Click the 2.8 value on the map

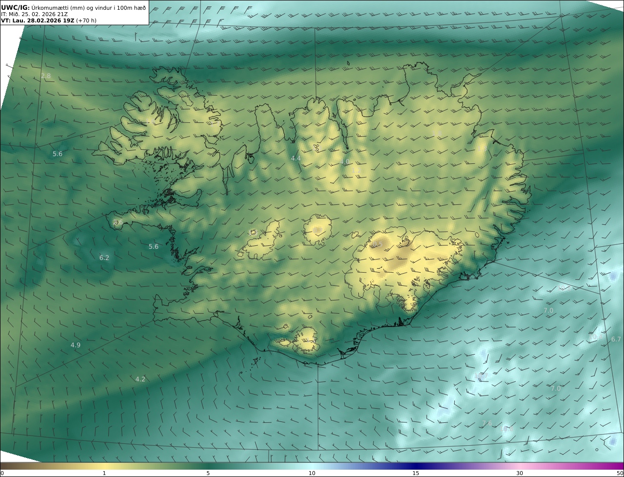point(46,76)
